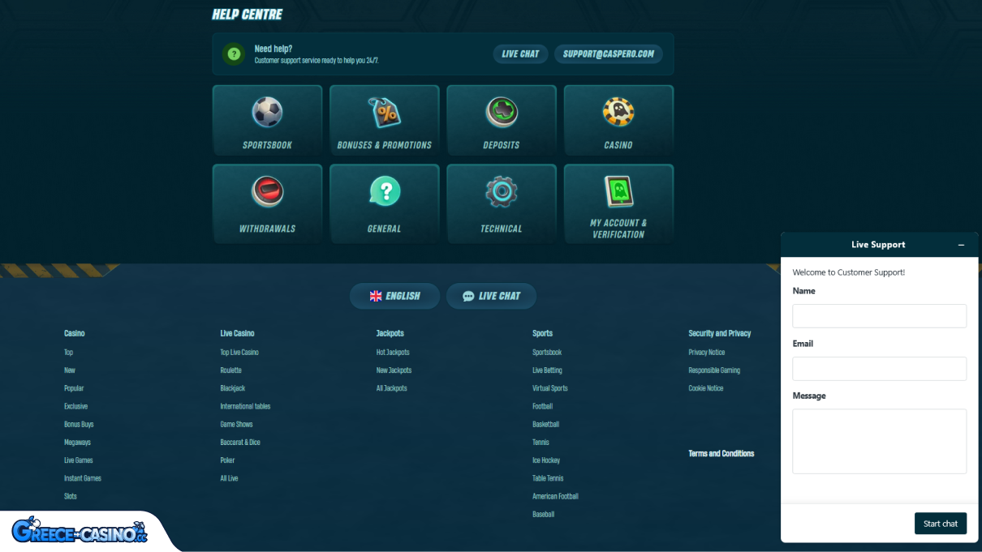Viewport: 982px width, 552px height.
Task: Open the Sportsbook help category soccer ball icon
Action: click(267, 112)
